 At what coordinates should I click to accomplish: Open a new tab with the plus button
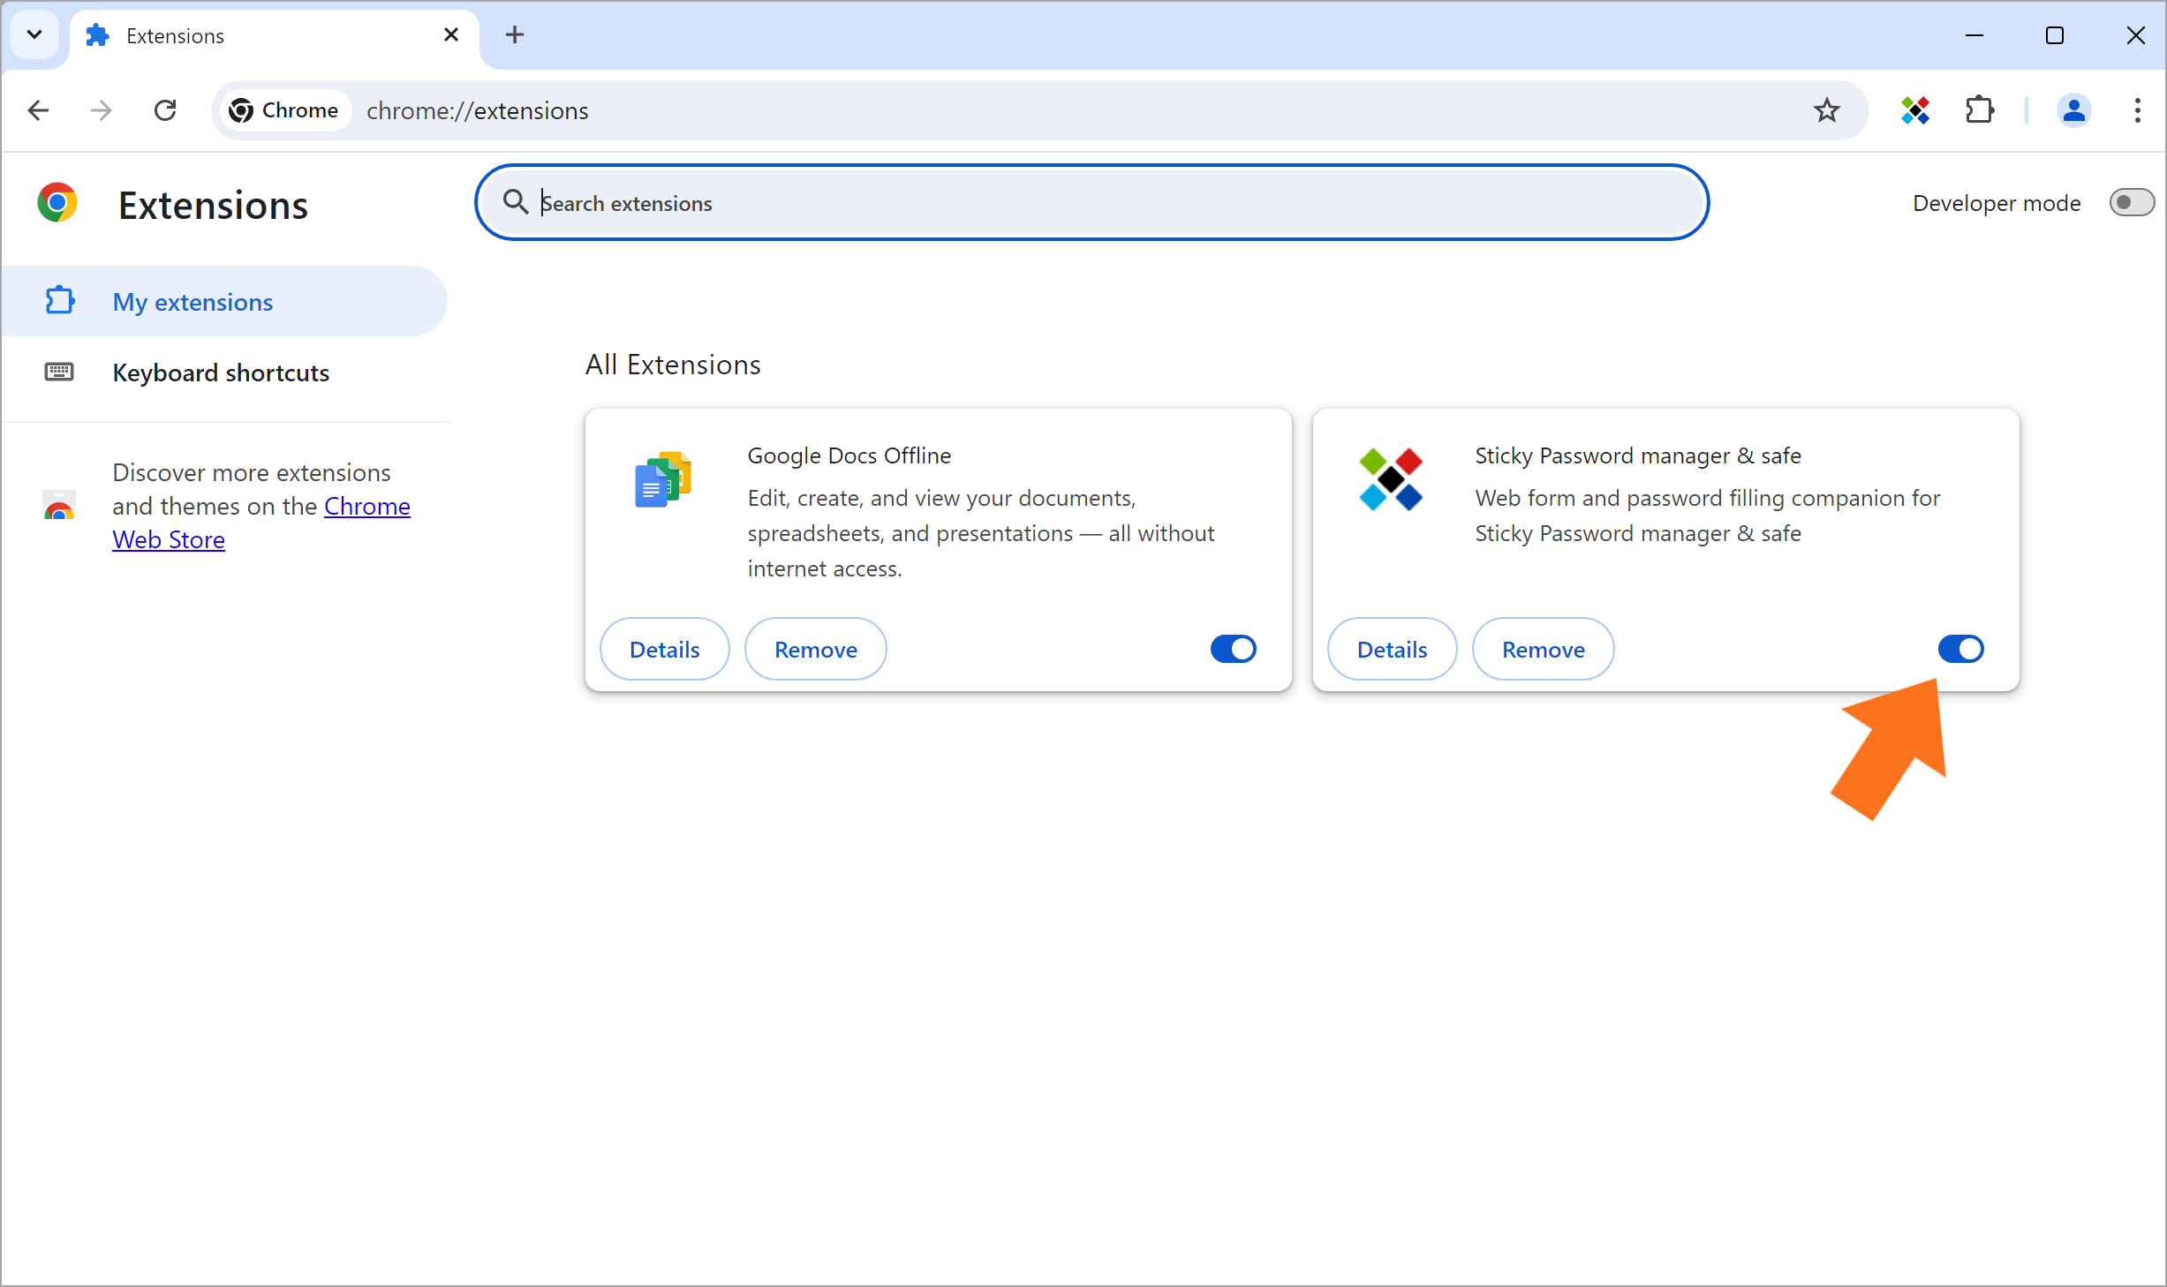click(x=515, y=35)
